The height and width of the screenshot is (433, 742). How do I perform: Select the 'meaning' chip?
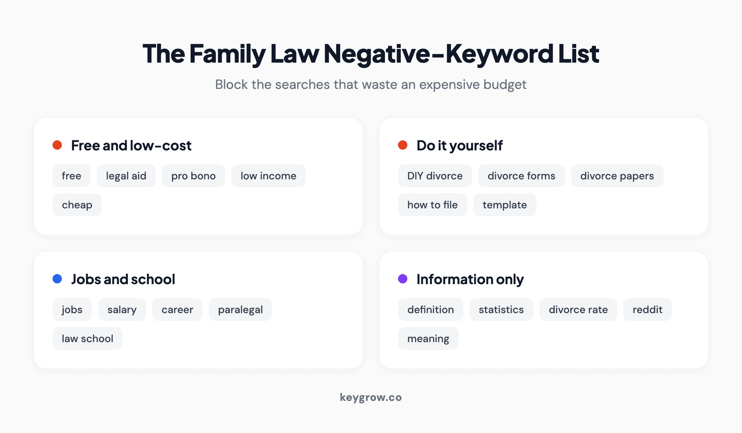coord(428,339)
